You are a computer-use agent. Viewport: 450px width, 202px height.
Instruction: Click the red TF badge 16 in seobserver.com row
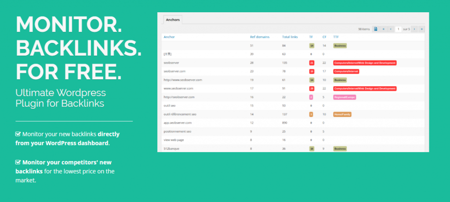(311, 71)
